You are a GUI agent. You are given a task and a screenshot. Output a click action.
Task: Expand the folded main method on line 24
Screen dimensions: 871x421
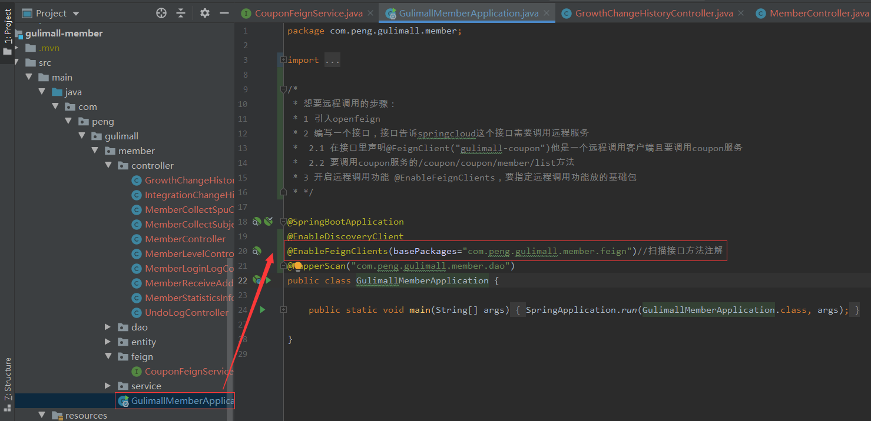283,310
